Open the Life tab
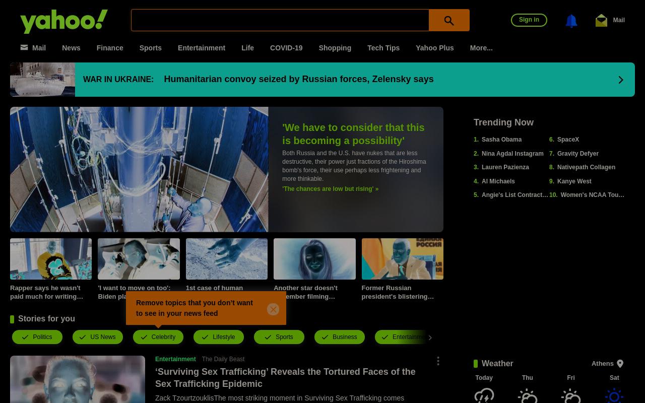This screenshot has width=645, height=403. pos(247,48)
